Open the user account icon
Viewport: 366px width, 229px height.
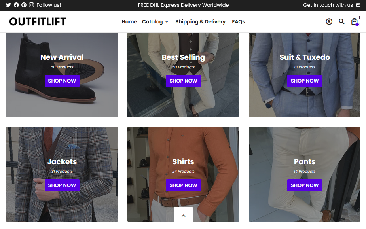[x=329, y=21]
